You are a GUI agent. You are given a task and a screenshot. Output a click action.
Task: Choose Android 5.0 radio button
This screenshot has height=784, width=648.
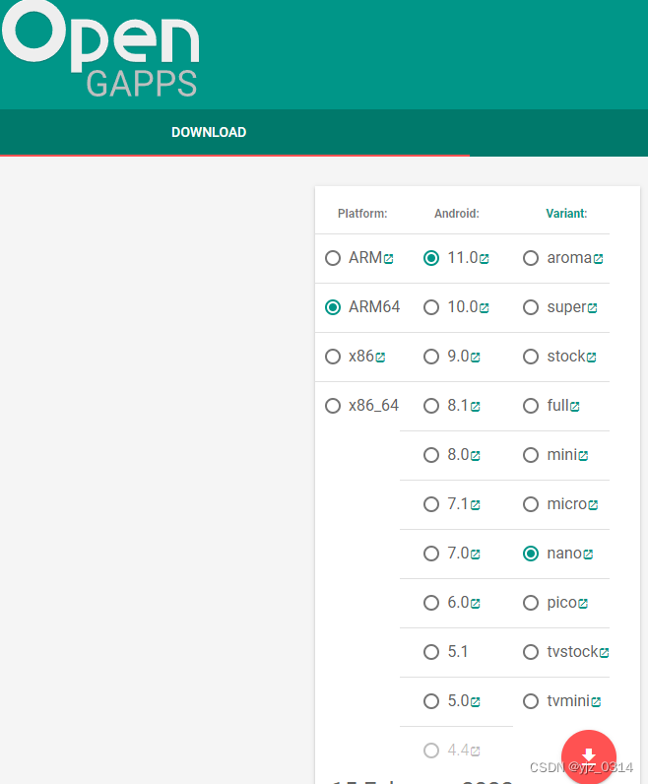pyautogui.click(x=431, y=701)
